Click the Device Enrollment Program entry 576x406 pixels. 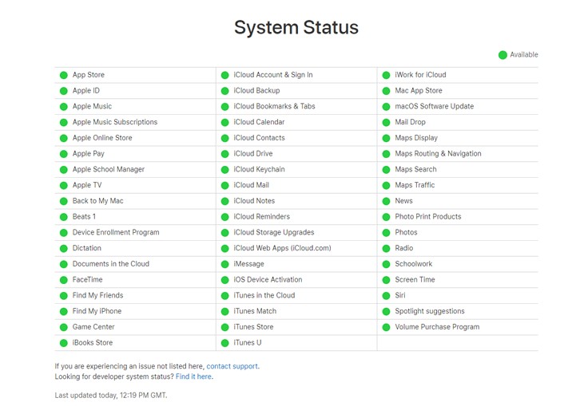point(116,233)
